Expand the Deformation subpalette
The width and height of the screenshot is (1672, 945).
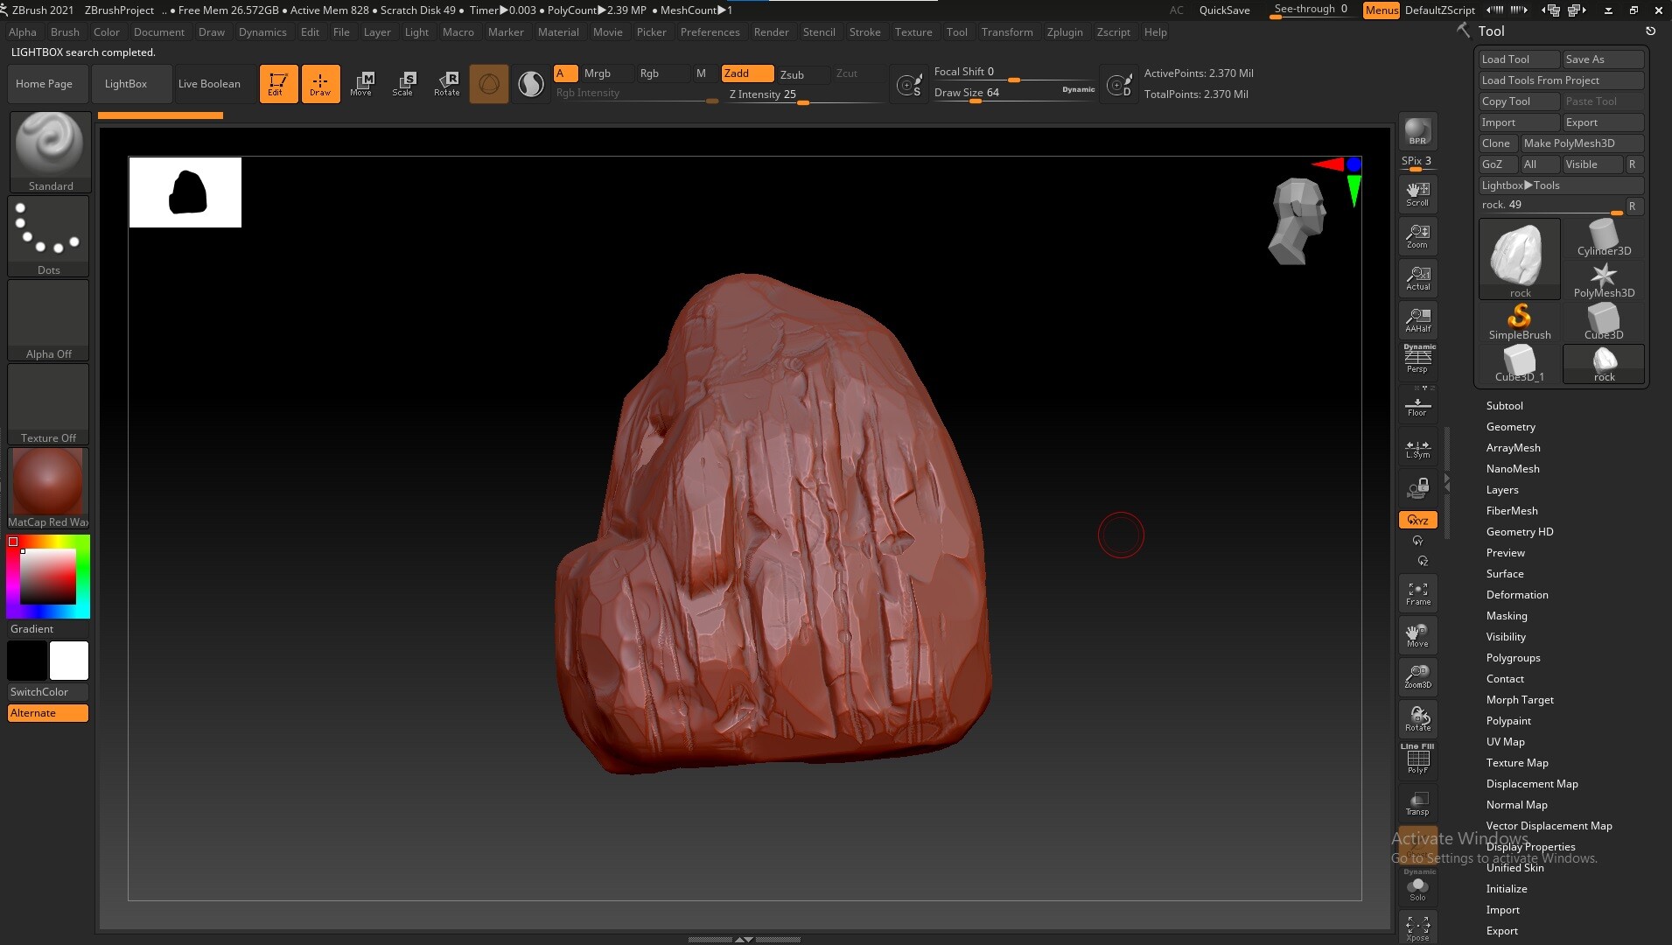click(1517, 594)
